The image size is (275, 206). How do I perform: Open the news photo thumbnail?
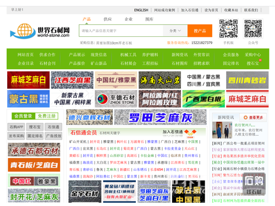(x=222, y=130)
